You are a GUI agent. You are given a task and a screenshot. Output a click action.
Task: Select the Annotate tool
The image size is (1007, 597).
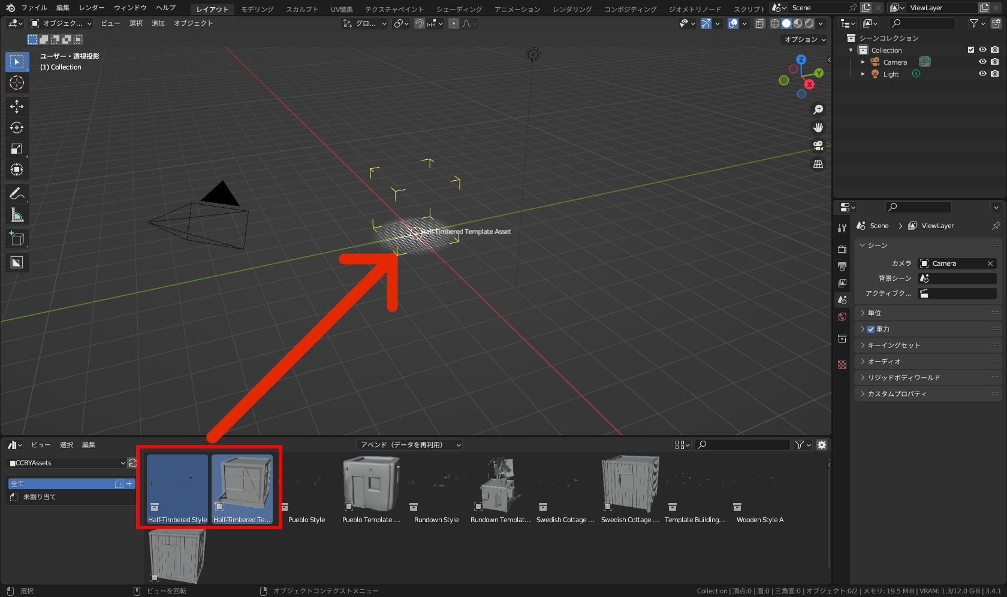click(x=17, y=193)
